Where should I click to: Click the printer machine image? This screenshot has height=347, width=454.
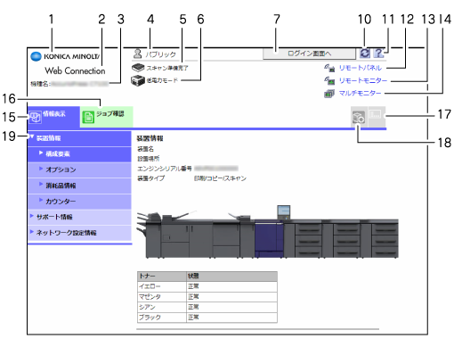point(267,232)
